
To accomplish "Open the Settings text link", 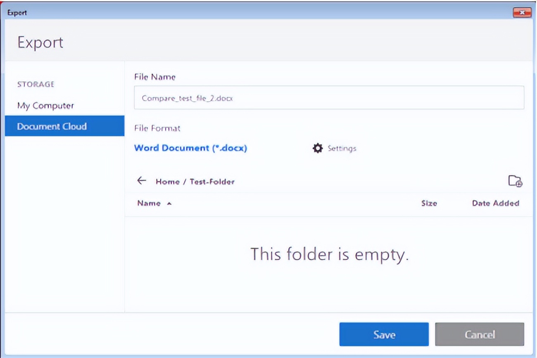I will [342, 148].
